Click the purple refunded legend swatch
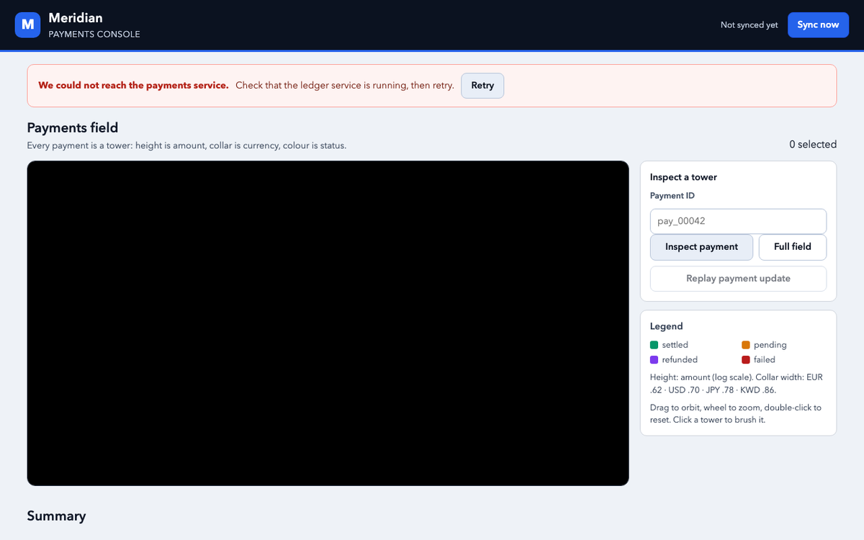The image size is (864, 540). (654, 359)
